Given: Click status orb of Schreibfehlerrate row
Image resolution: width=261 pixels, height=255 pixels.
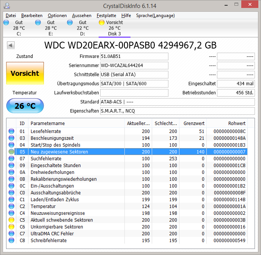Looking at the screenshot, I should point(11,240).
